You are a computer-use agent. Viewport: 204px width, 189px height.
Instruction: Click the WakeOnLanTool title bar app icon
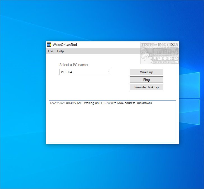[49, 45]
